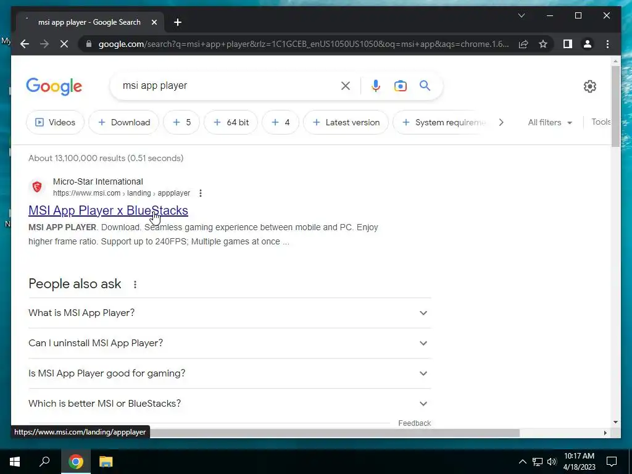Expand 'What is MSI App Player?'
This screenshot has width=632, height=474.
(x=230, y=313)
